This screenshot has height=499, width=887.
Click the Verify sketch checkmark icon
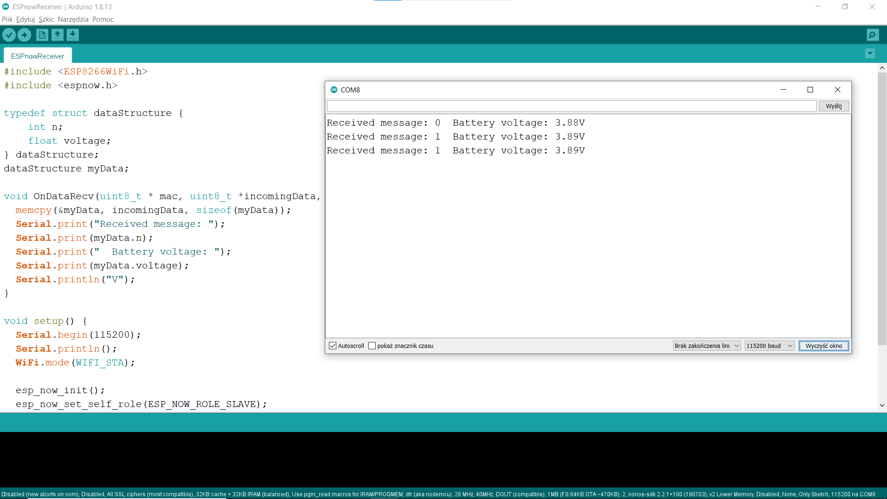pos(9,35)
